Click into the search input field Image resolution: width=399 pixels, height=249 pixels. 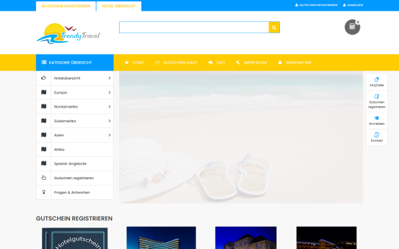194,27
